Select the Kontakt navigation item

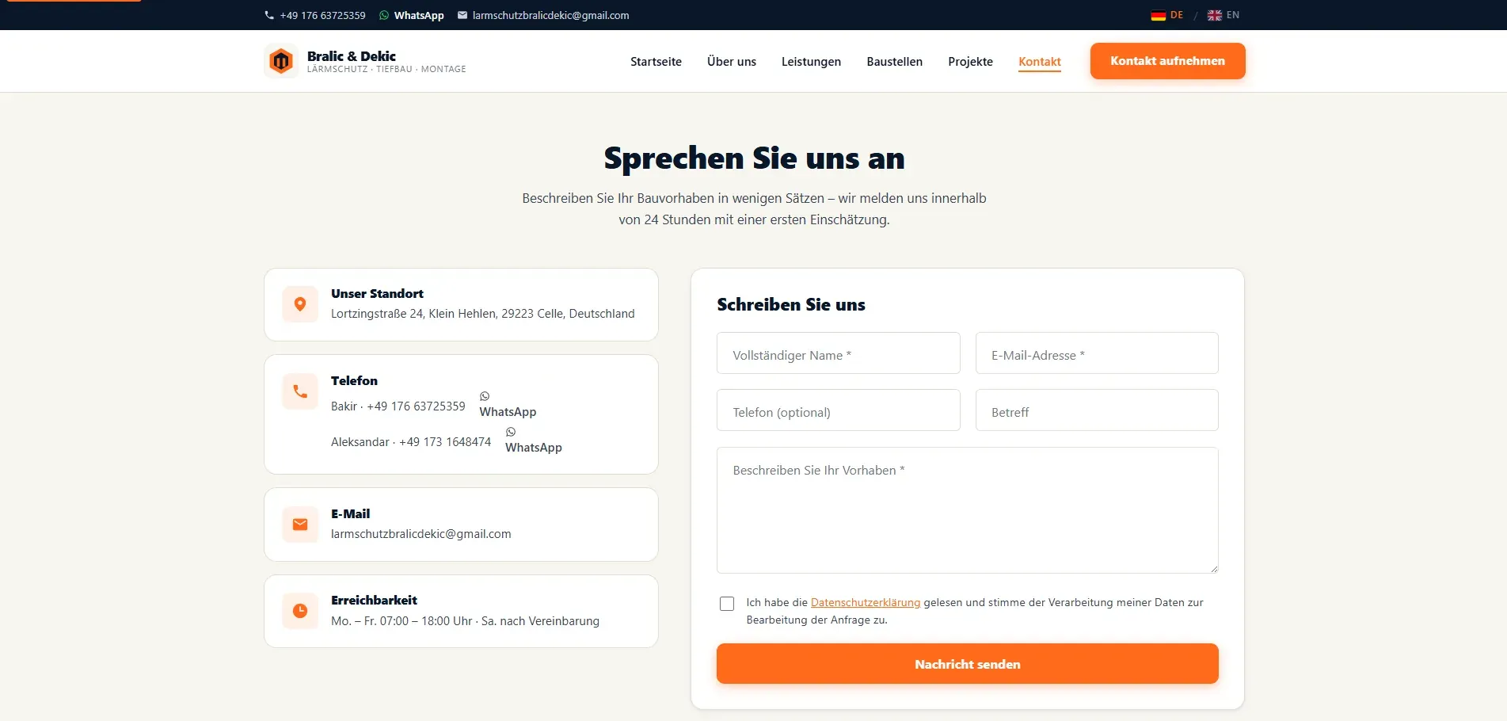tap(1040, 62)
